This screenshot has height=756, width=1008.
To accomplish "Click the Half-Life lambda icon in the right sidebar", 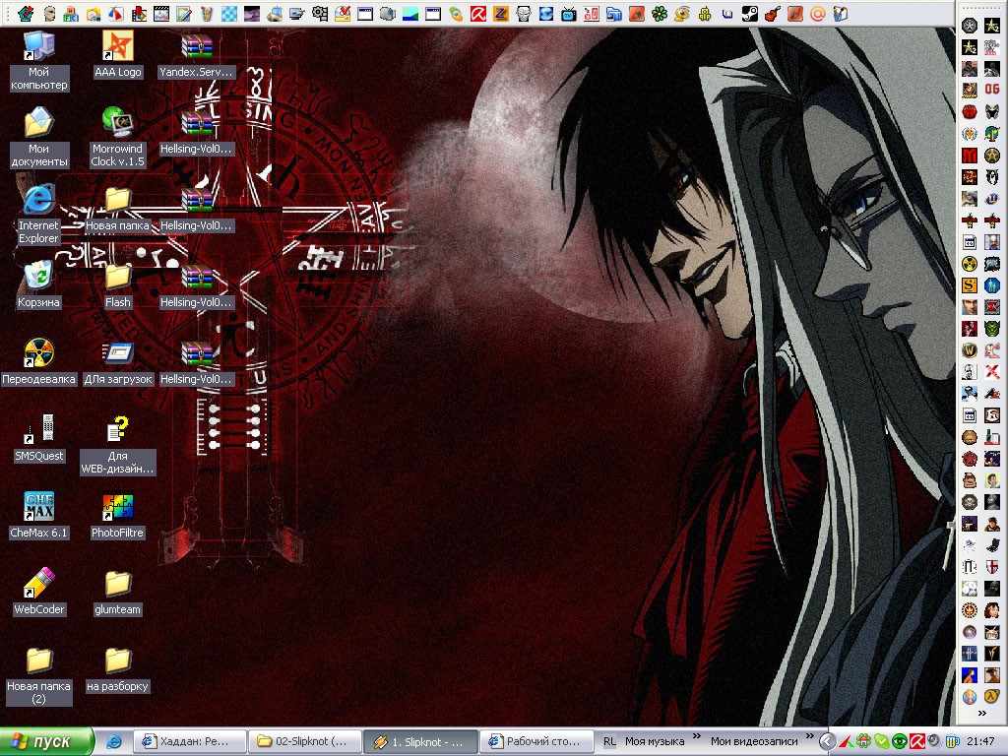I will coord(992,696).
